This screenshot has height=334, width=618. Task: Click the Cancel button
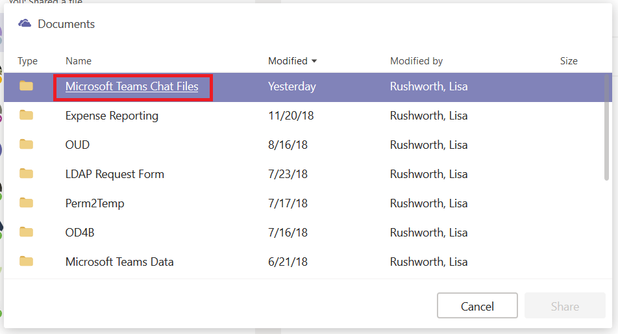[477, 305]
